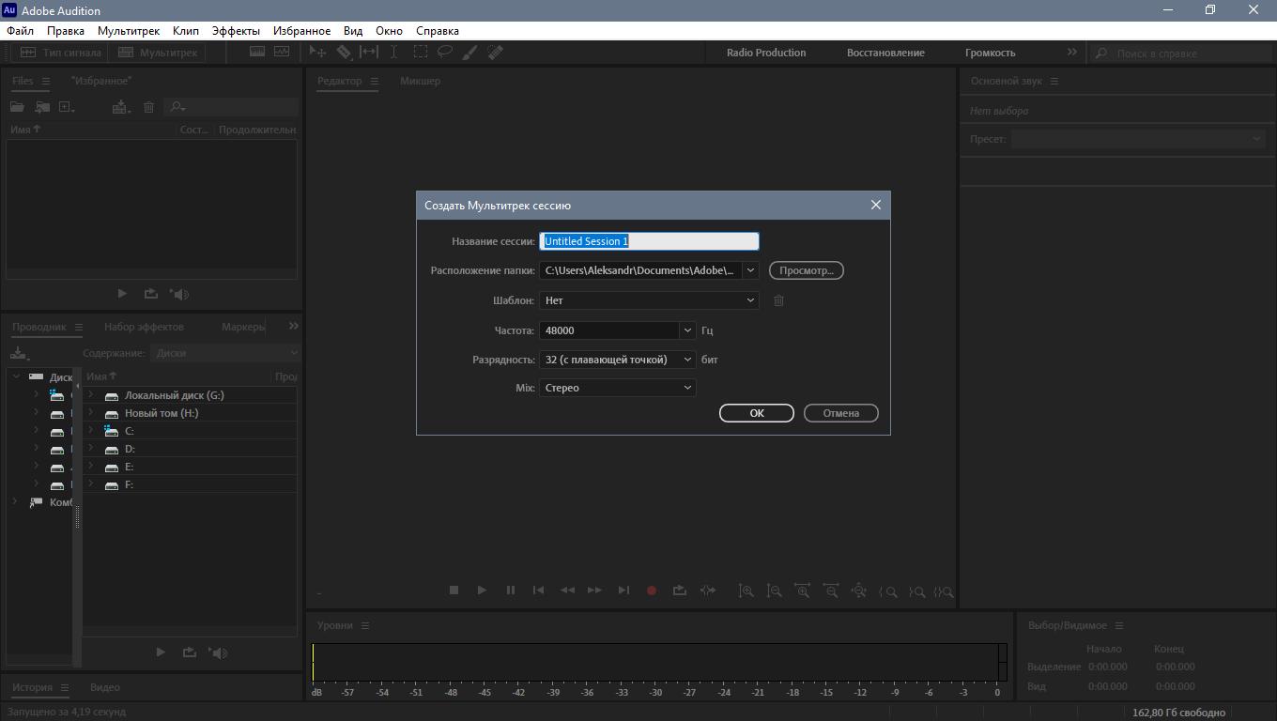Image resolution: width=1277 pixels, height=721 pixels.
Task: Click the dB level meter bar
Action: click(x=655, y=662)
